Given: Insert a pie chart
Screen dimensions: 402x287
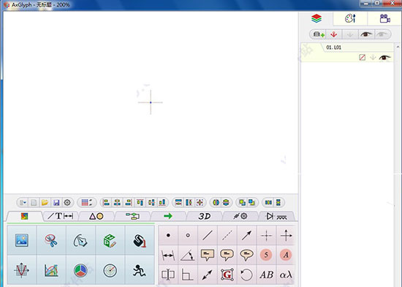Looking at the screenshot, I should click(80, 270).
